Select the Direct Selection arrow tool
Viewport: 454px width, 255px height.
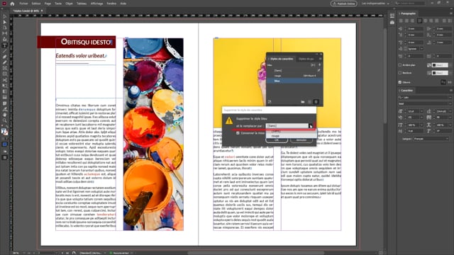(5, 22)
